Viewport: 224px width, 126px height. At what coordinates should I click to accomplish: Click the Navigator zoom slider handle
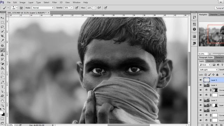click(219, 54)
